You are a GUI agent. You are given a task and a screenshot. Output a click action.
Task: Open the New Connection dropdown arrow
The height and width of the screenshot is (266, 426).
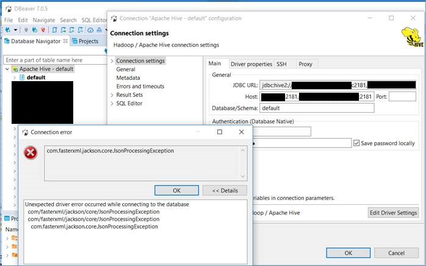[x=15, y=30]
